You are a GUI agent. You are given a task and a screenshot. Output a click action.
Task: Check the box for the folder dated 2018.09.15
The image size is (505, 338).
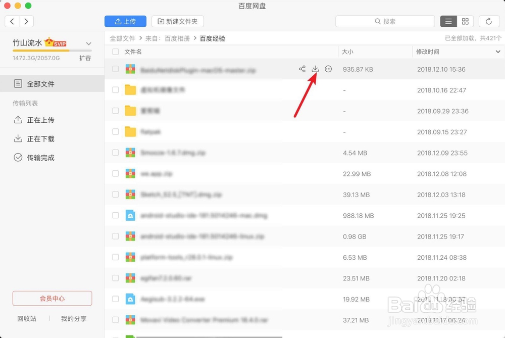point(115,132)
